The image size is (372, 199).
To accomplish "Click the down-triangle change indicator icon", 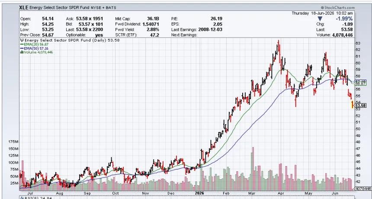I will pos(320,19).
